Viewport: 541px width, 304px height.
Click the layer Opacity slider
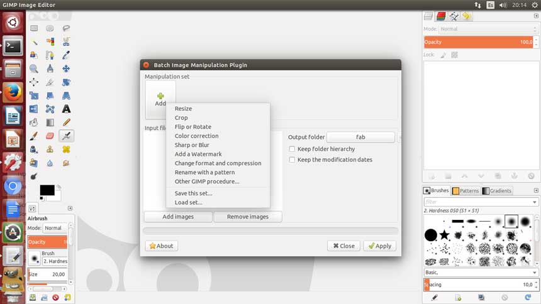point(478,42)
